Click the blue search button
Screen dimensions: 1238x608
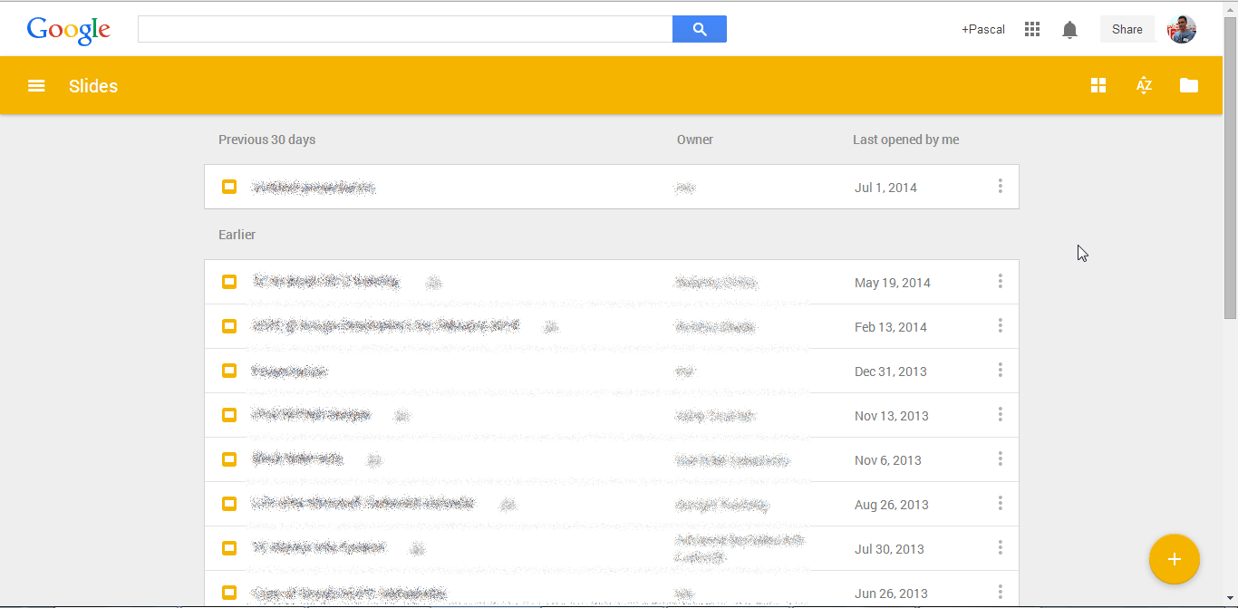[x=699, y=29]
